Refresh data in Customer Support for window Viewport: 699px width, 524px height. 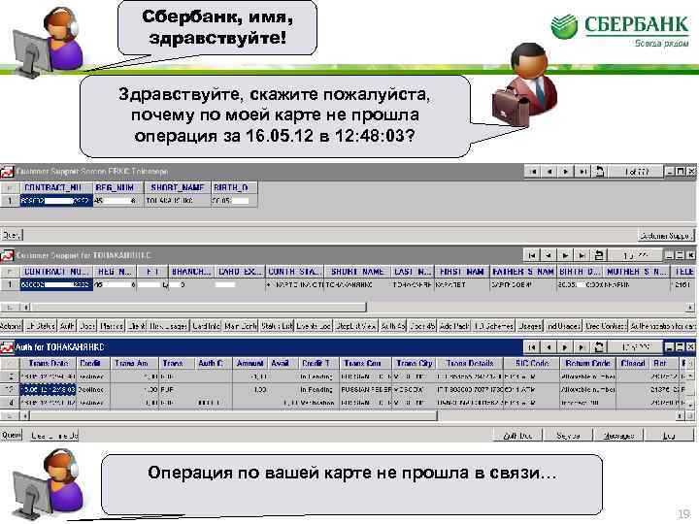pos(599,255)
